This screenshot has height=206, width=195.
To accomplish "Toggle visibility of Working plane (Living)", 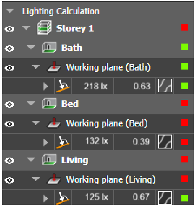I will tap(9, 180).
